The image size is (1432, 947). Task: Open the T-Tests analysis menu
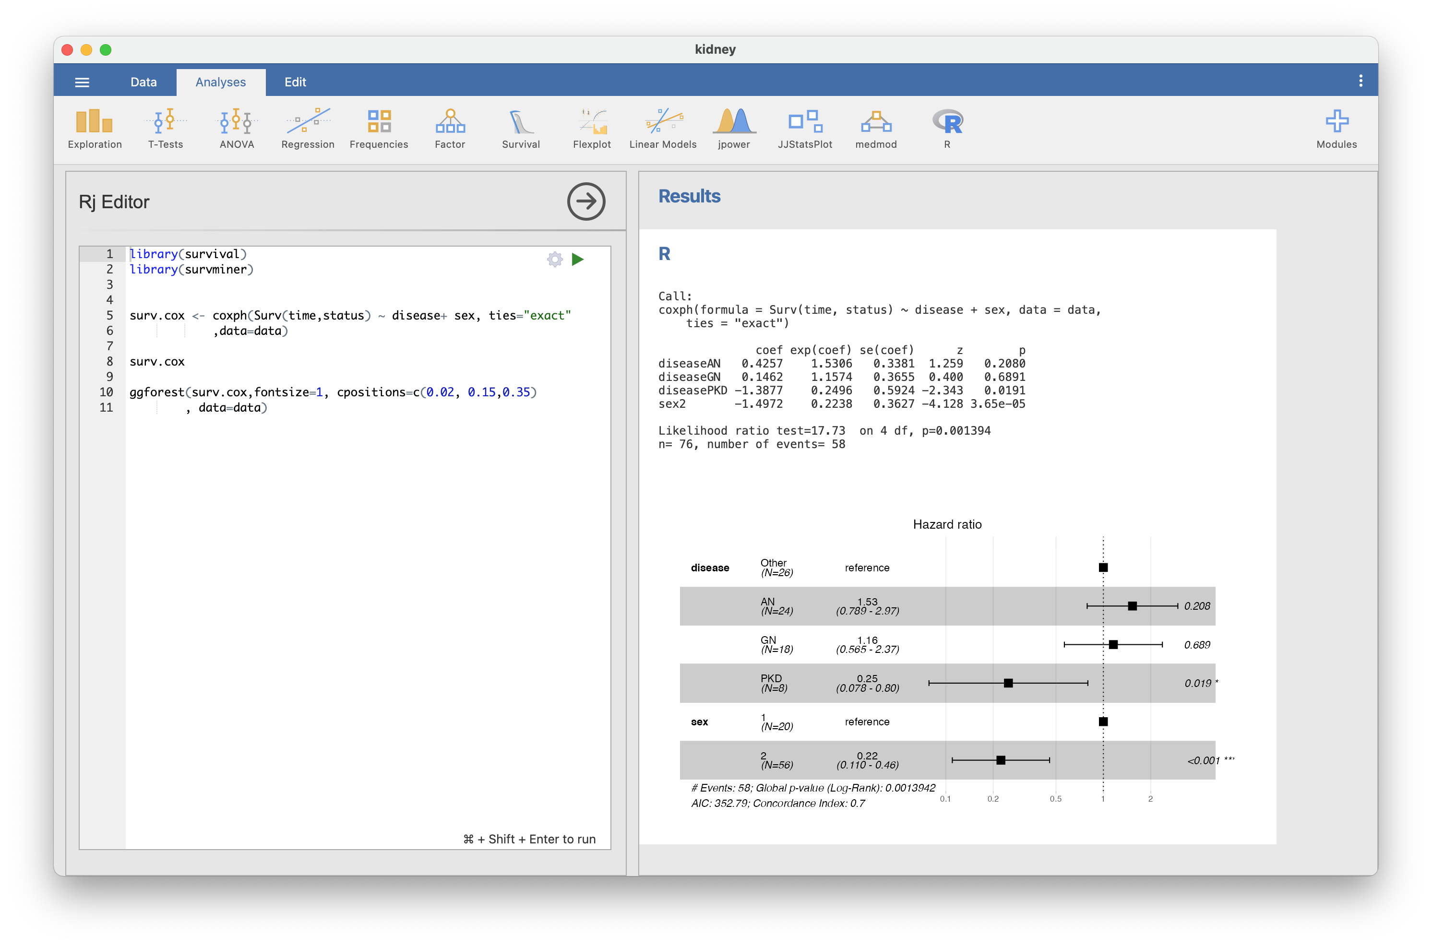coord(166,129)
